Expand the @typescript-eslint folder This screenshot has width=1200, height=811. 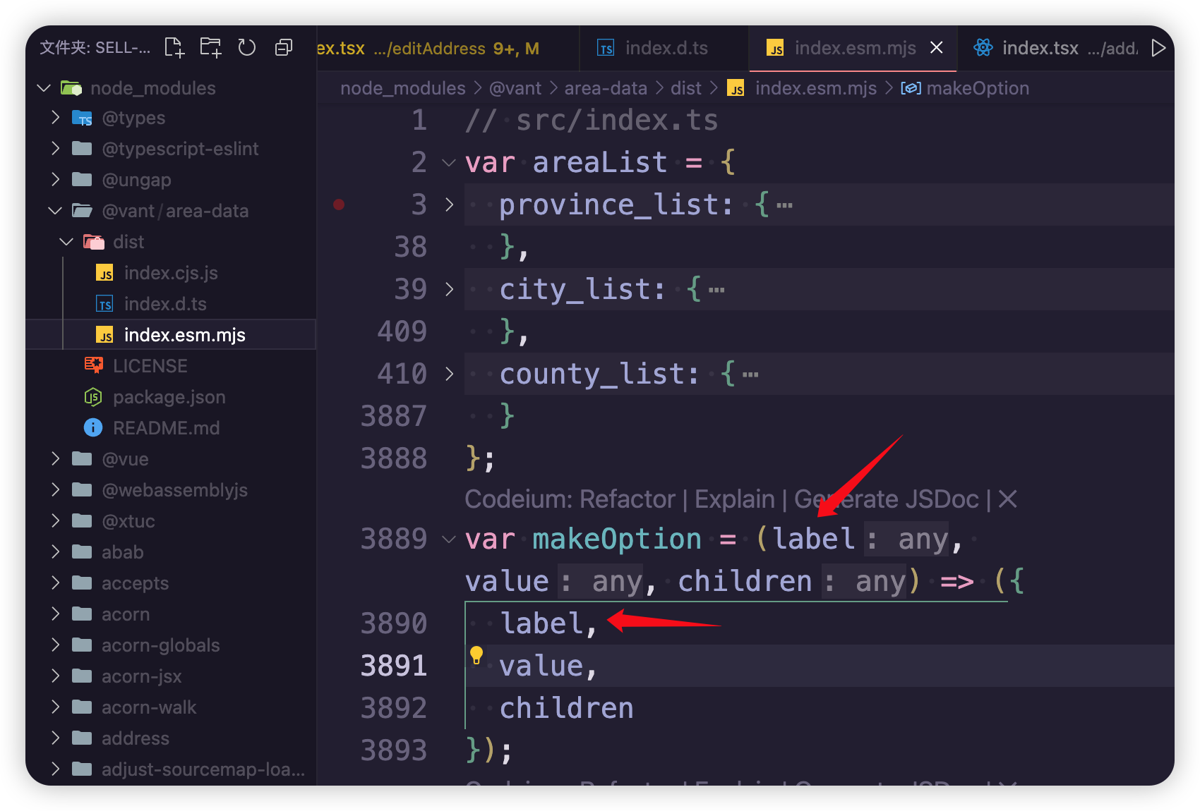pyautogui.click(x=56, y=149)
